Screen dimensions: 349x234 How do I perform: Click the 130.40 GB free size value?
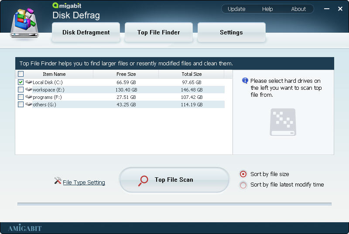tap(126, 90)
